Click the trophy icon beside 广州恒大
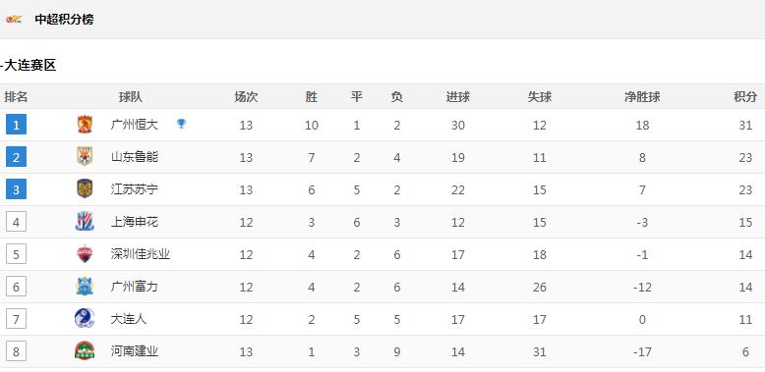Viewport: 765px width, 372px height. pyautogui.click(x=181, y=124)
